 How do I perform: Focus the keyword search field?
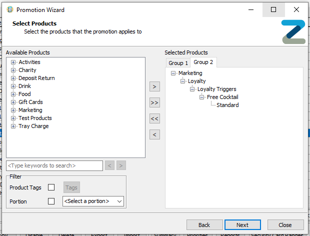coord(54,165)
